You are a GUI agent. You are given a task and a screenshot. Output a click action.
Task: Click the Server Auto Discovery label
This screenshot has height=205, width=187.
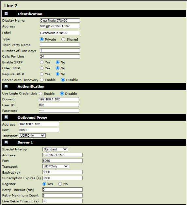(20, 80)
